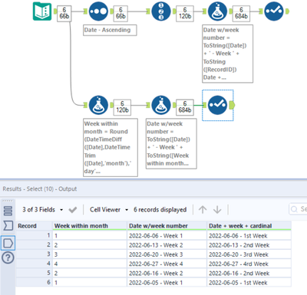This screenshot has height=295, width=307.
Task: Go to next record with down arrow
Action: tap(217, 210)
